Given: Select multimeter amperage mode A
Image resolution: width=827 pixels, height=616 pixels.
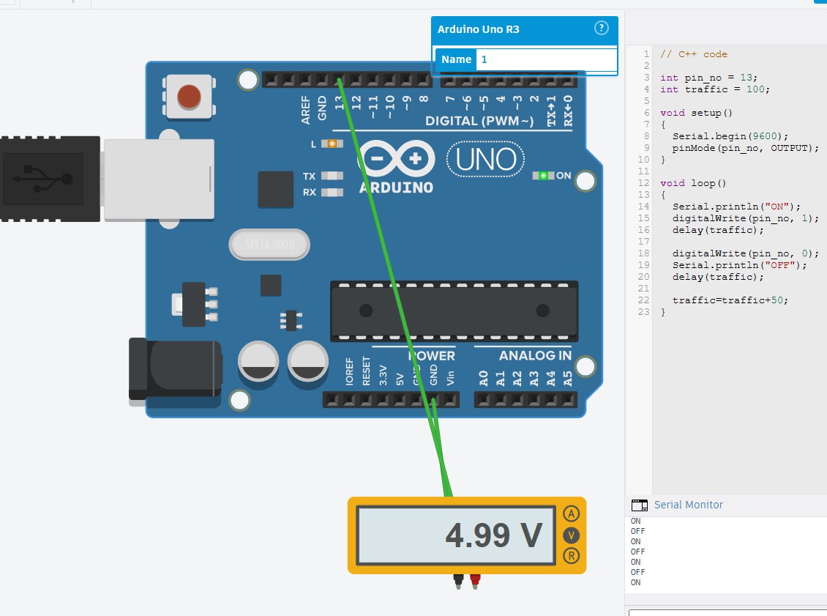Looking at the screenshot, I should [x=571, y=513].
